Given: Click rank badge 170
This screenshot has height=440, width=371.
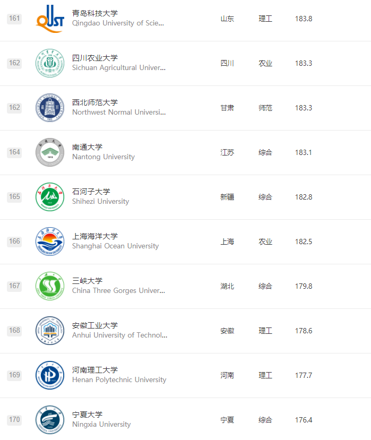Looking at the screenshot, I should point(14,420).
